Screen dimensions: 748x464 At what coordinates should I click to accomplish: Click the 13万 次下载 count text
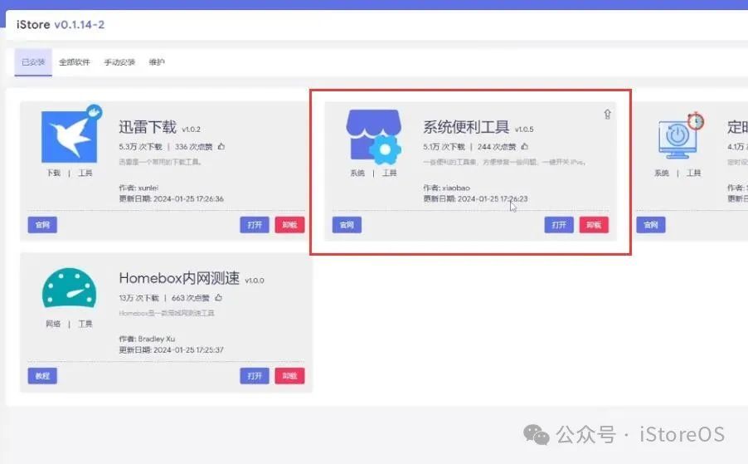(x=138, y=298)
